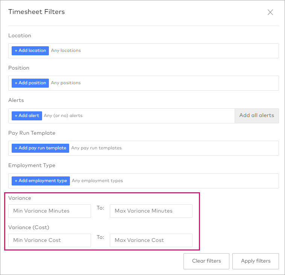
Task: Click Add pay run template button
Action: pyautogui.click(x=40, y=148)
